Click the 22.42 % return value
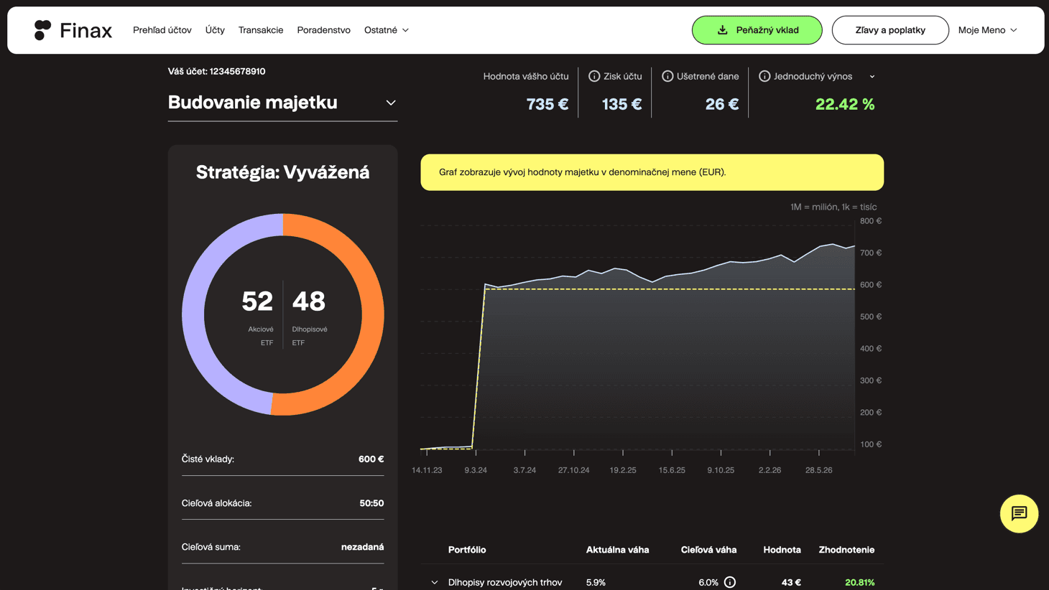1049x590 pixels. pyautogui.click(x=845, y=104)
